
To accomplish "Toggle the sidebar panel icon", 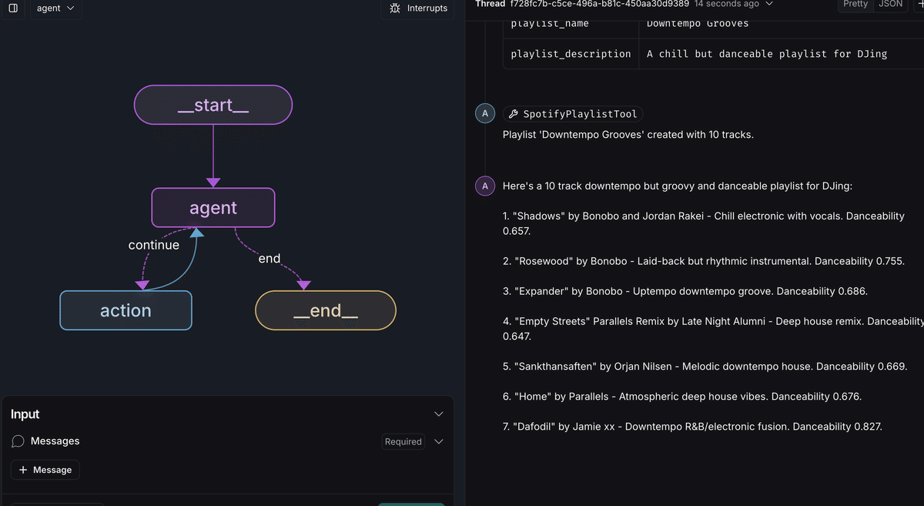I will pos(13,8).
